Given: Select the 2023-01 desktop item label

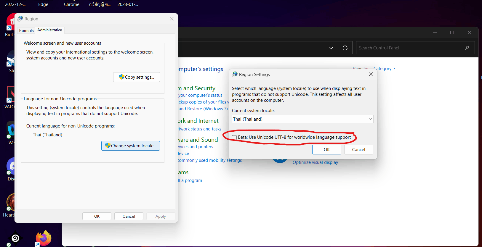Looking at the screenshot, I should [128, 4].
